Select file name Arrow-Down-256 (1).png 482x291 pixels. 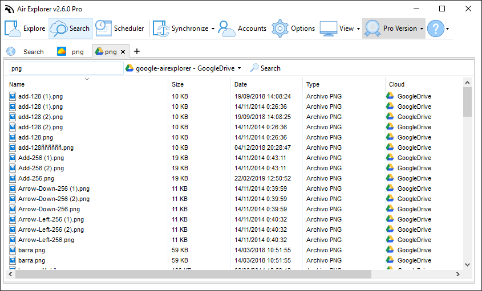tap(54, 188)
